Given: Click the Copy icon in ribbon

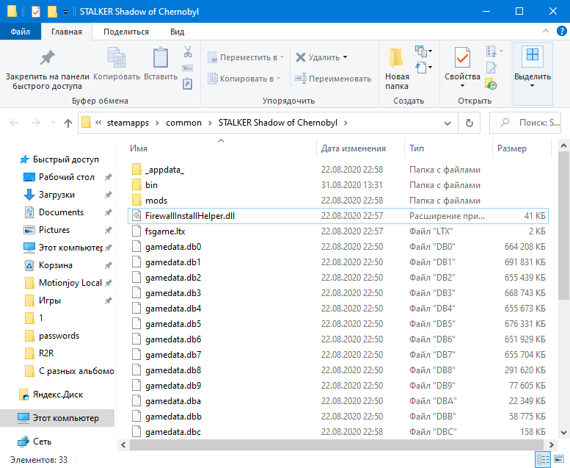Looking at the screenshot, I should click(117, 57).
